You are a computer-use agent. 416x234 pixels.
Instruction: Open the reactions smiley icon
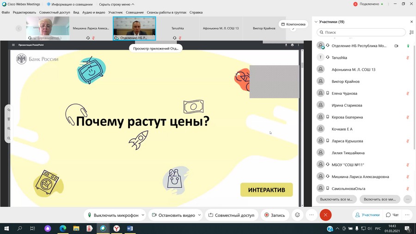[x=298, y=215]
